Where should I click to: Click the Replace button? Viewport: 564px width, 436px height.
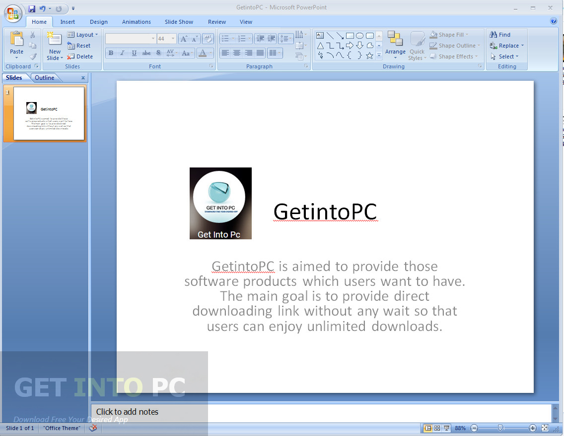click(x=506, y=46)
